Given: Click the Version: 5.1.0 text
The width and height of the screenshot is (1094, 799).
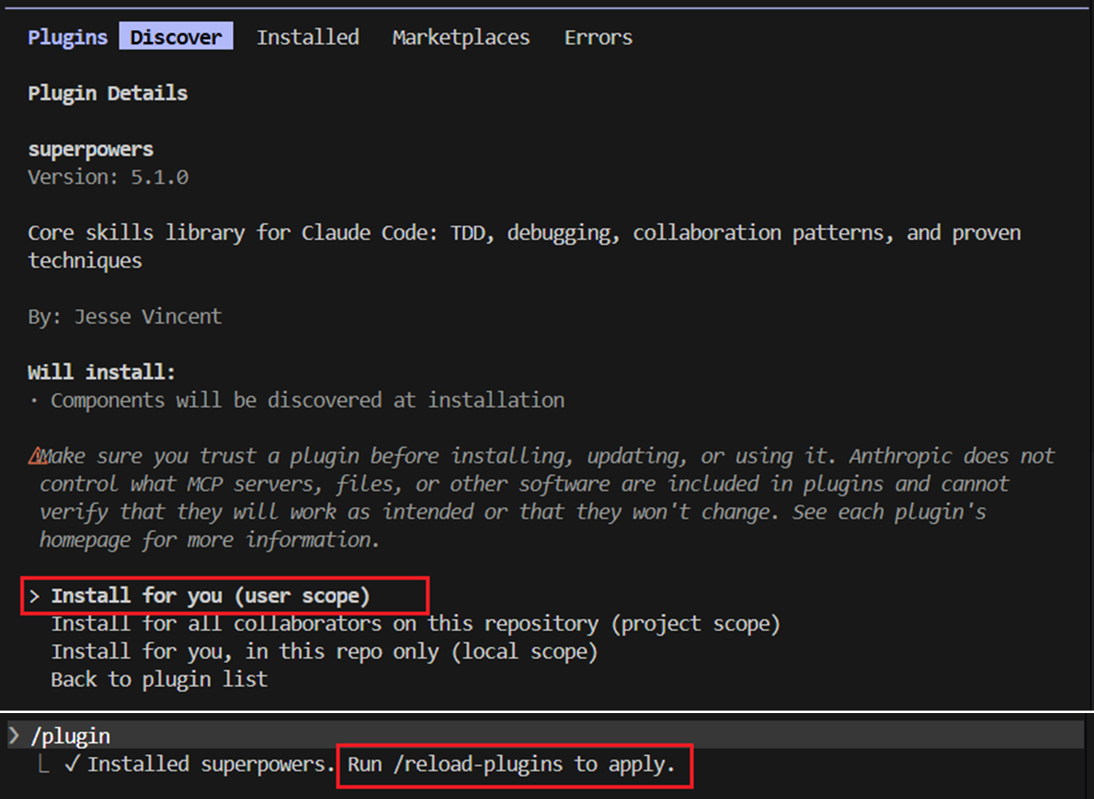Looking at the screenshot, I should click(108, 177).
